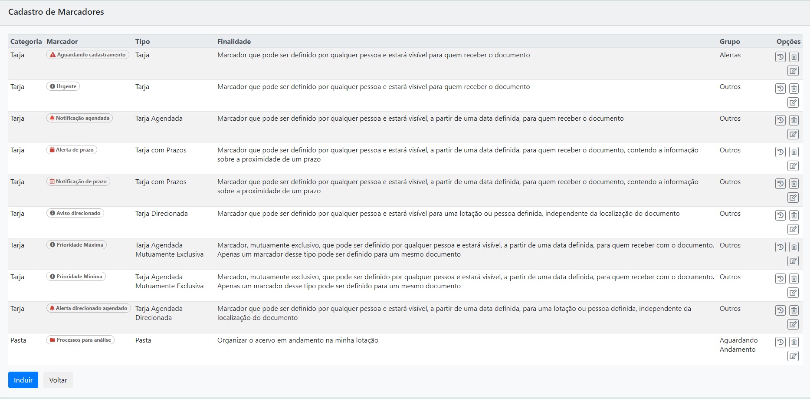
Task: Edit the Processos para análise marker
Action: click(793, 356)
